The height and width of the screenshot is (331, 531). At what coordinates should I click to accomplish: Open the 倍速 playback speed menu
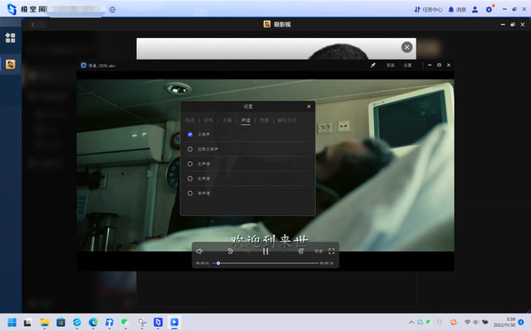pyautogui.click(x=319, y=251)
